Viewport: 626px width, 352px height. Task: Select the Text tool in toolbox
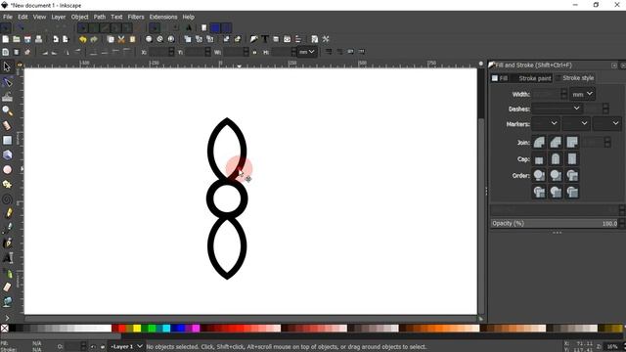[x=7, y=258]
